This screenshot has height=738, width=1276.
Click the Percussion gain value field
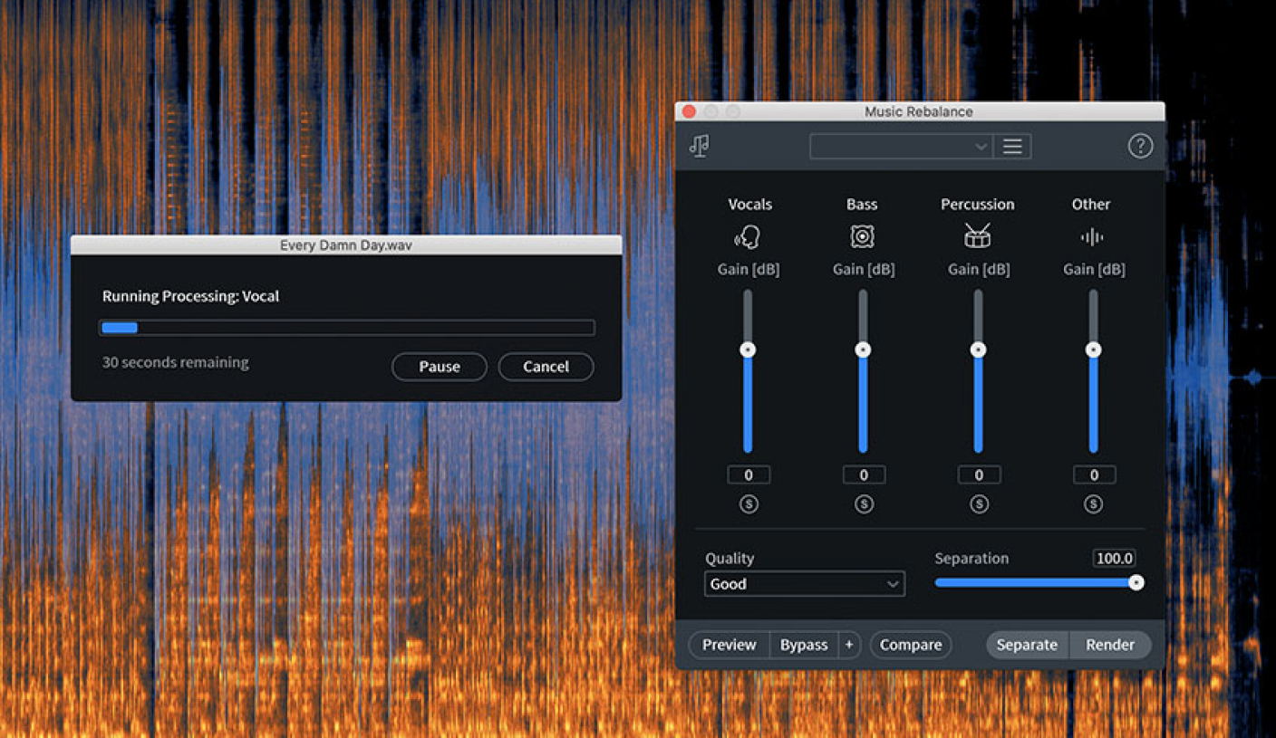pos(979,474)
